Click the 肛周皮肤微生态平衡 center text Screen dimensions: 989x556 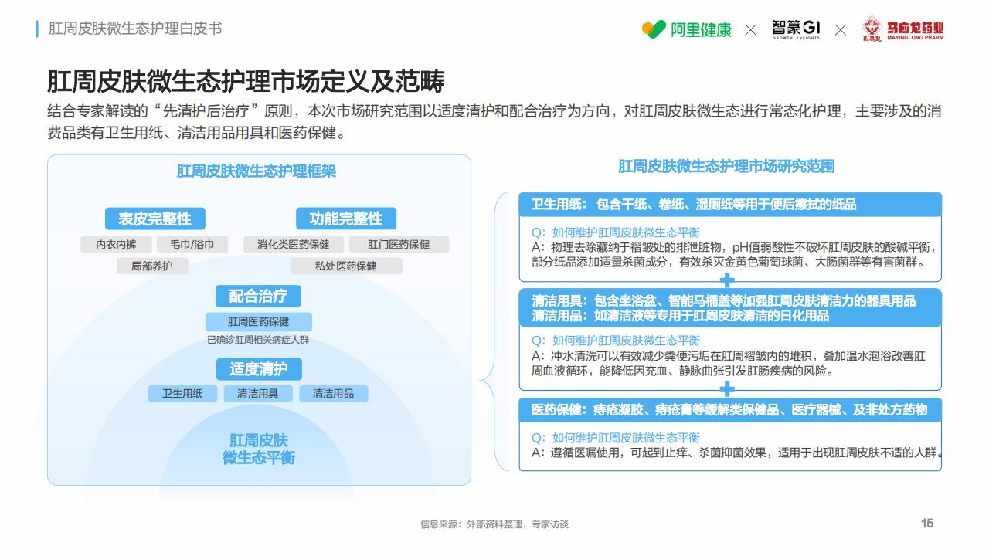coord(259,449)
